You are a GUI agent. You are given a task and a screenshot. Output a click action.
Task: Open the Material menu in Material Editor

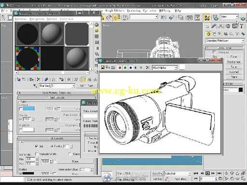click(21, 19)
